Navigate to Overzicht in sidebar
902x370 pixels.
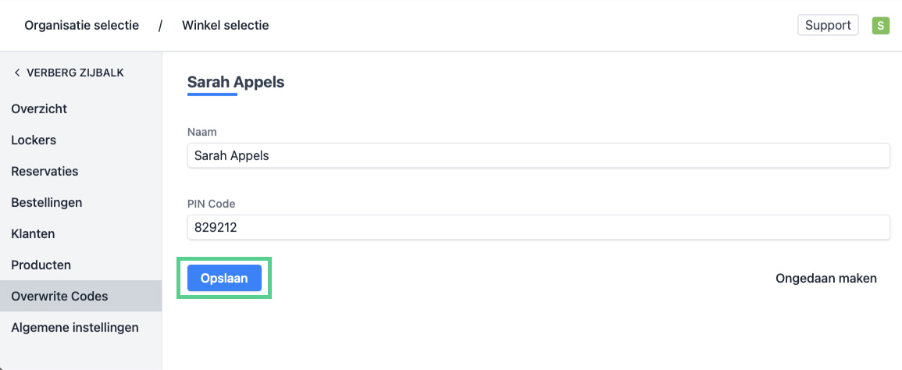(39, 109)
